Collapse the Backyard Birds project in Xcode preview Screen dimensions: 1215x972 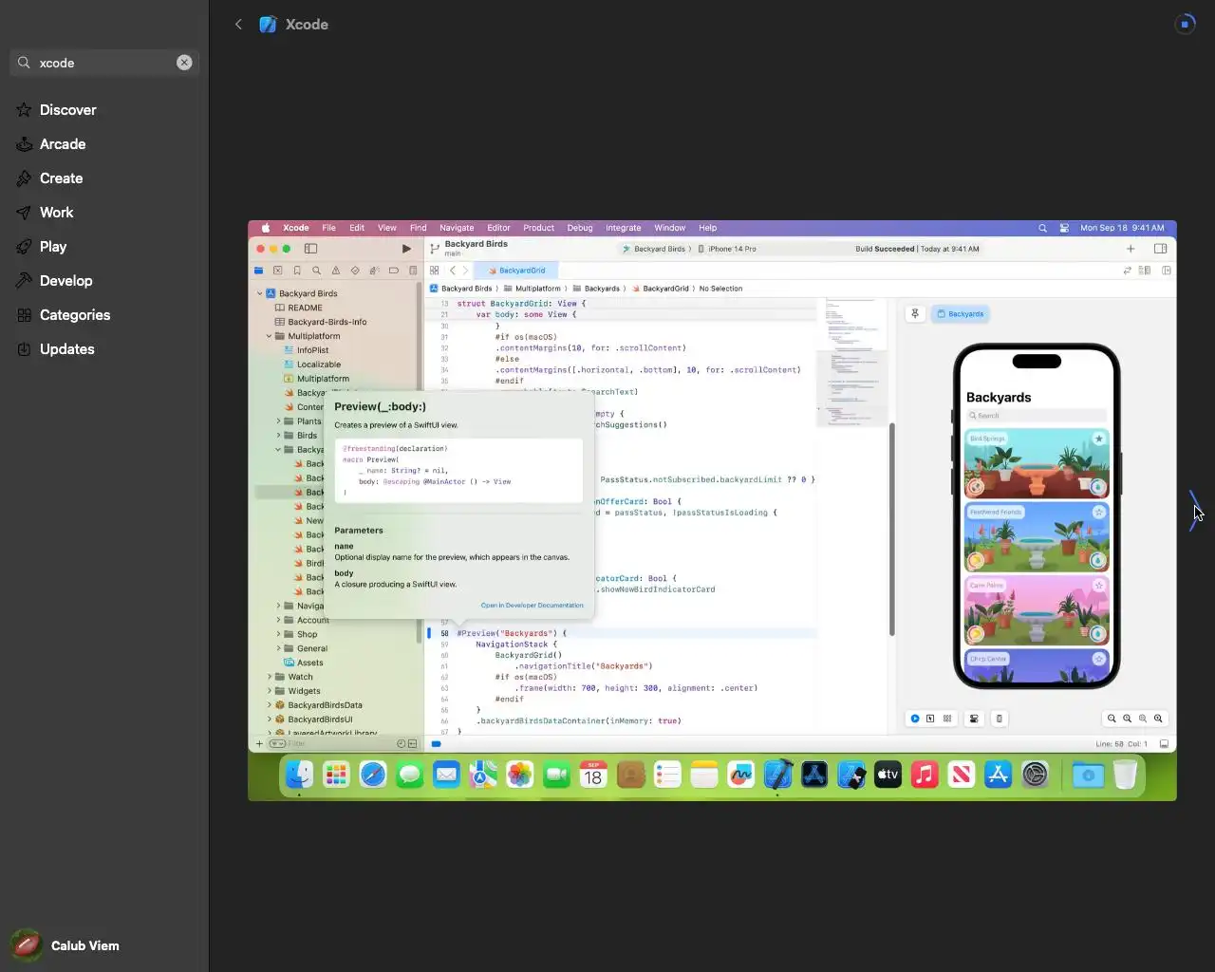tap(260, 293)
